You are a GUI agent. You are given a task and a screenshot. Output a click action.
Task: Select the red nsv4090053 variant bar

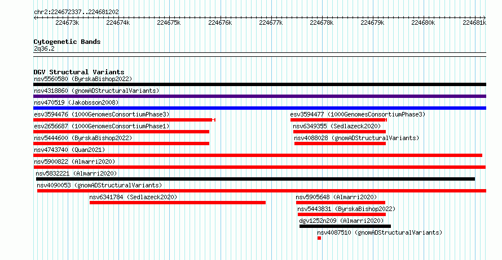point(262,191)
